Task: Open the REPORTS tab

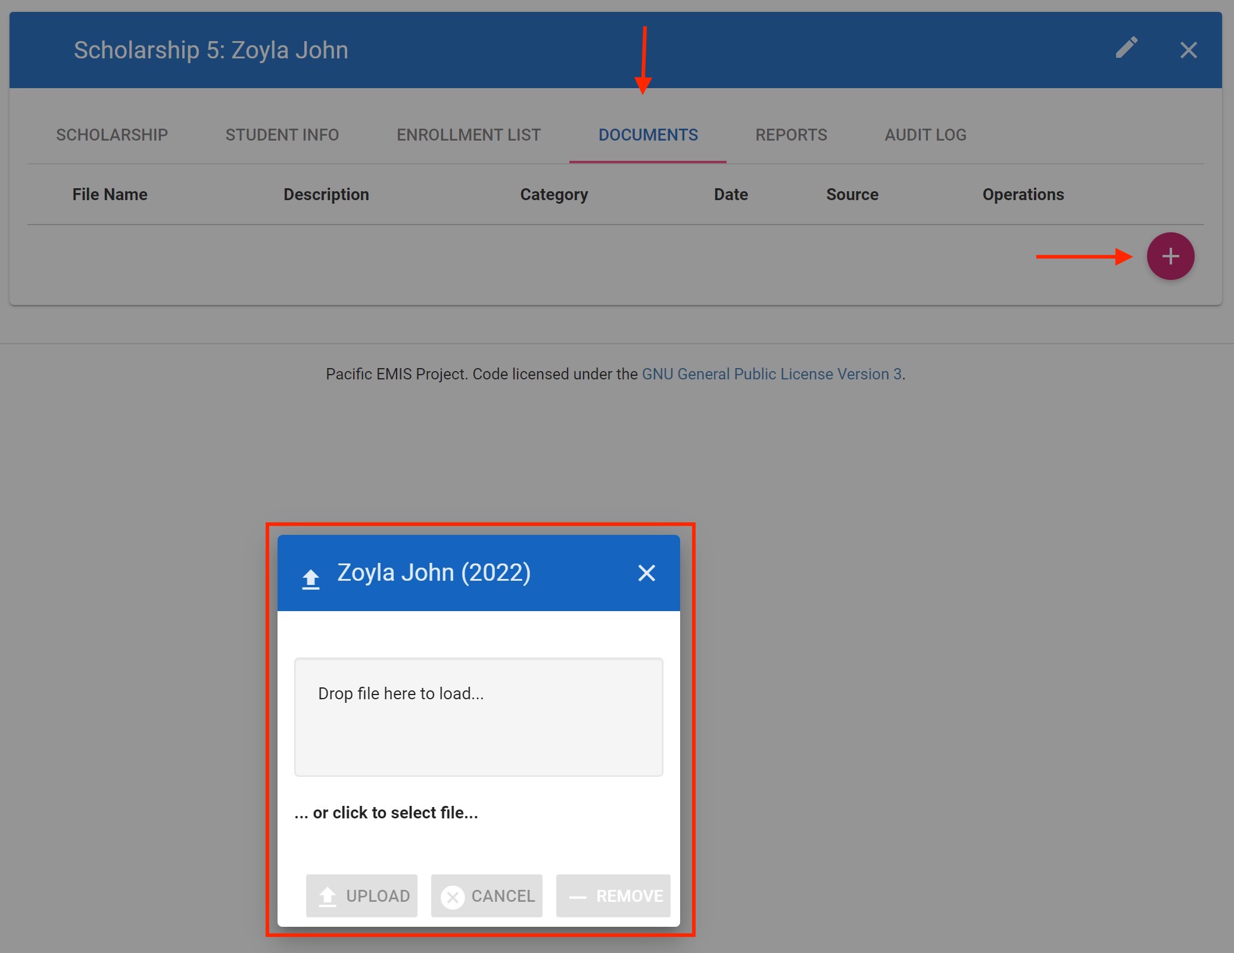Action: click(x=791, y=135)
